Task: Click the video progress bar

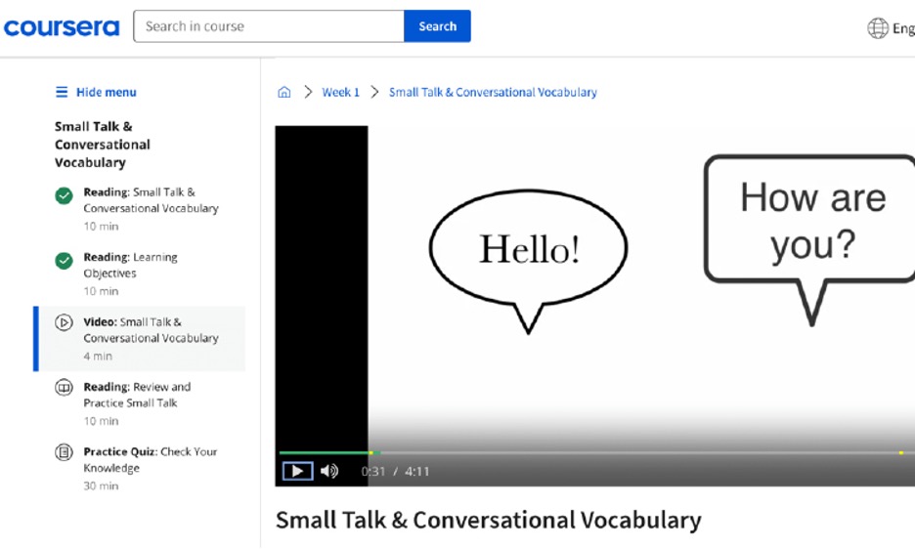Action: click(595, 452)
